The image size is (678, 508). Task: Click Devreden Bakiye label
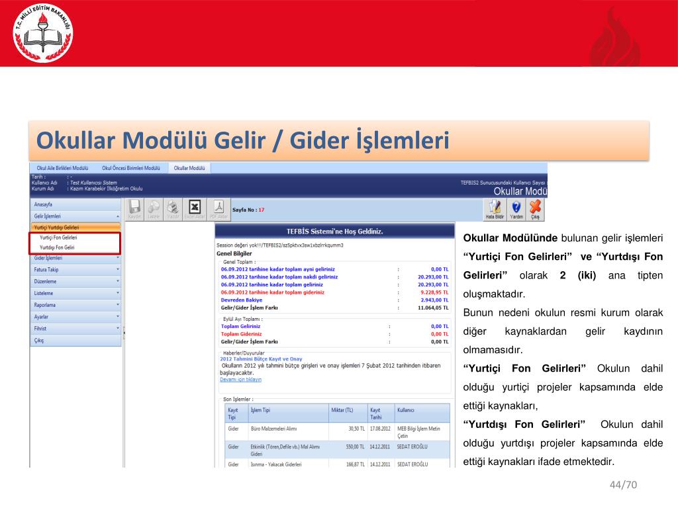coord(241,300)
